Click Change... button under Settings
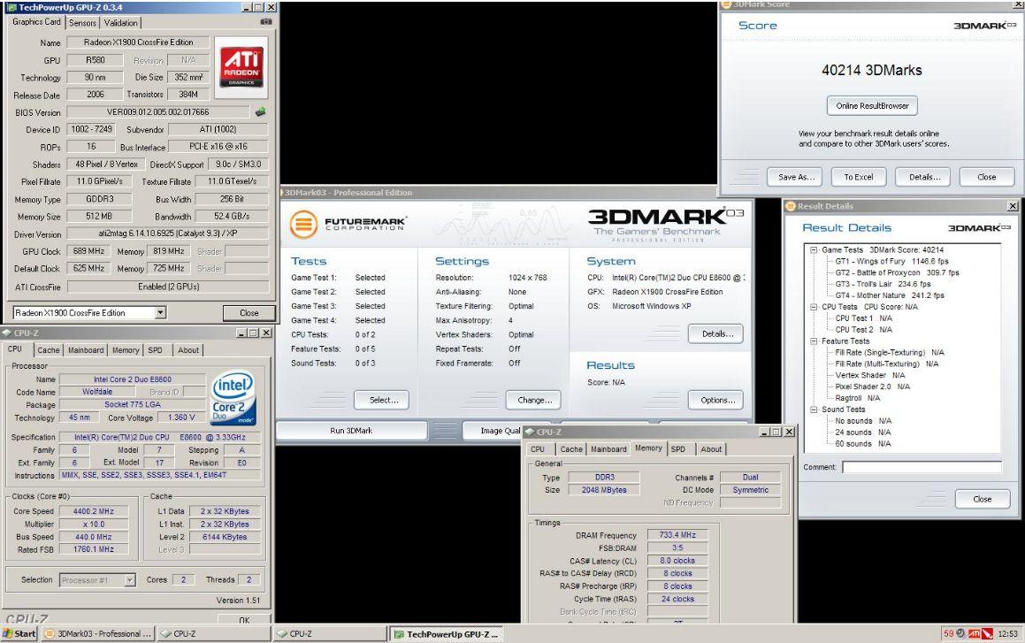Viewport: 1025px width, 643px height. pyautogui.click(x=533, y=400)
